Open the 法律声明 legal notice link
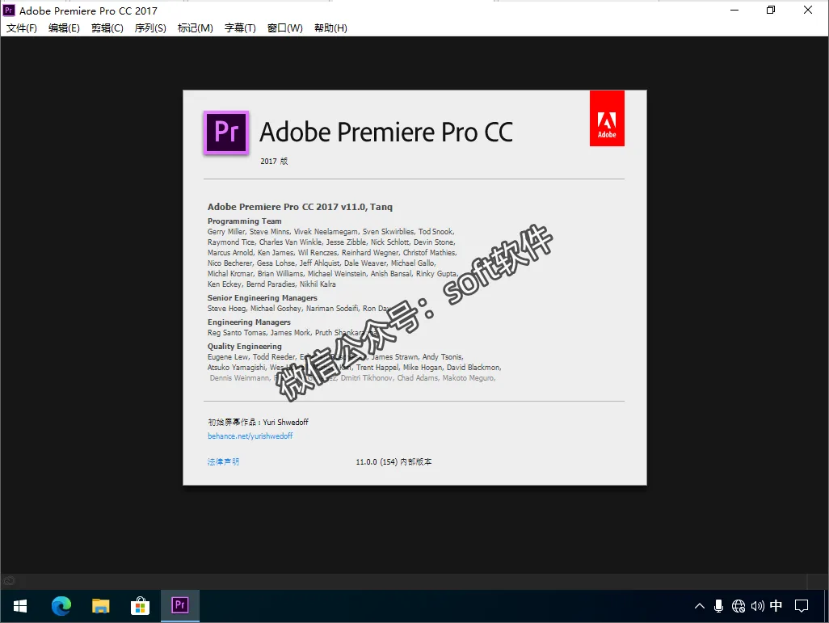 pyautogui.click(x=223, y=461)
